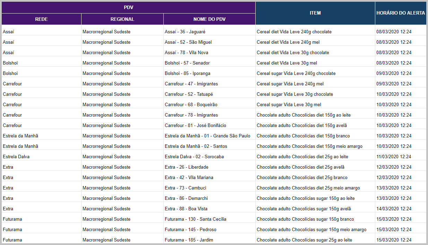
Task: Click the merged PDV group header
Action: click(128, 7)
